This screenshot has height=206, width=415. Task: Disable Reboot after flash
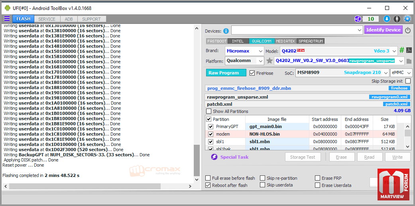[208, 185]
